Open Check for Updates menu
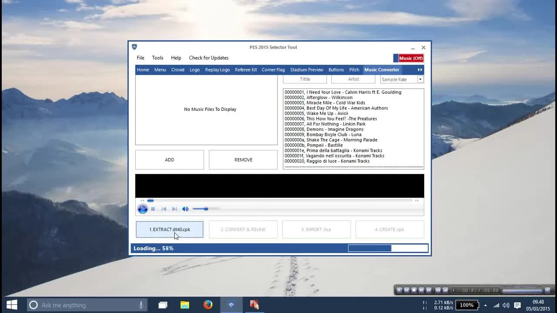 coord(208,58)
